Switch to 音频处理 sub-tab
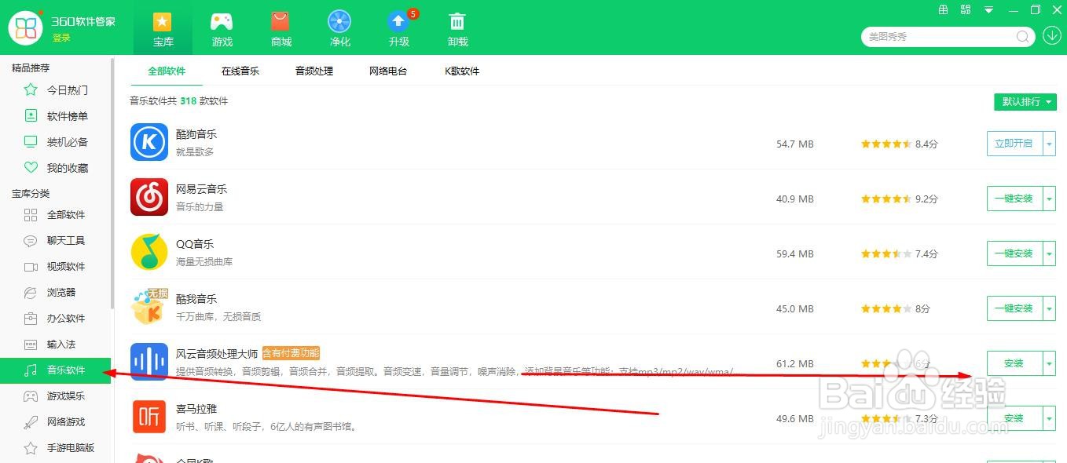The image size is (1067, 463). 314,71
